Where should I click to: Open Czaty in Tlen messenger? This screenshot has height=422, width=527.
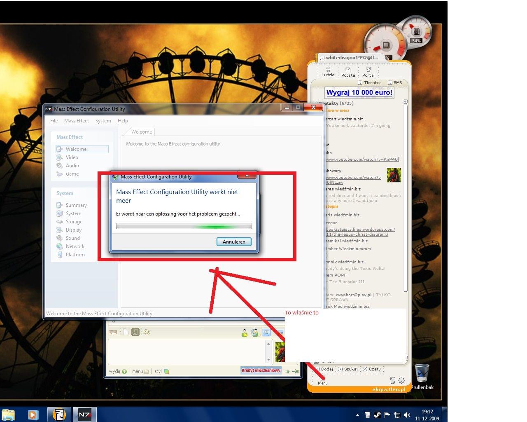(372, 369)
